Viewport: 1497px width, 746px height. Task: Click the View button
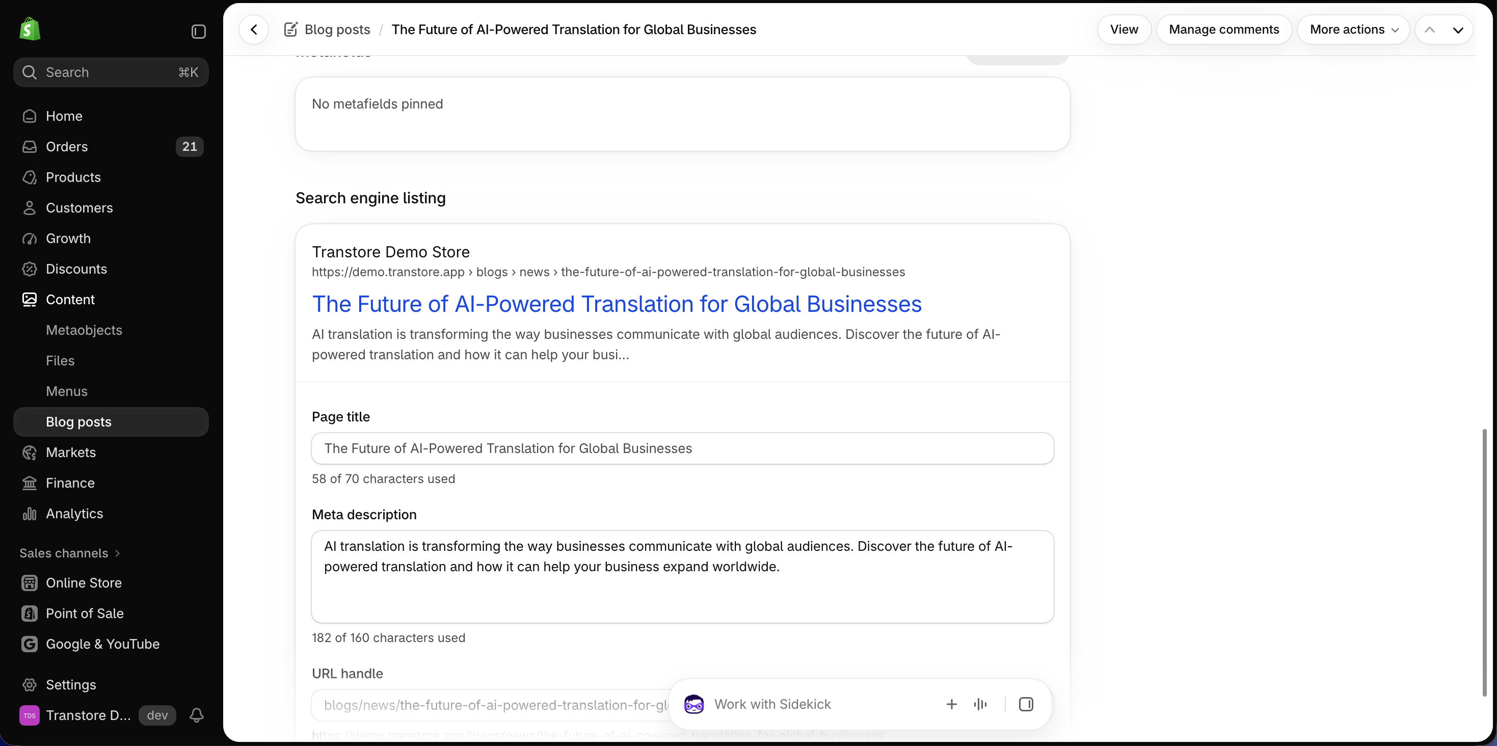[1124, 30]
